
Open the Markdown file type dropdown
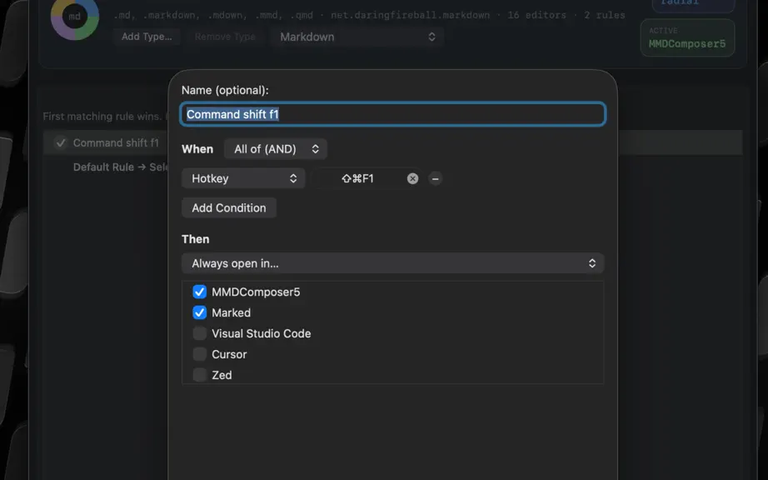[357, 37]
